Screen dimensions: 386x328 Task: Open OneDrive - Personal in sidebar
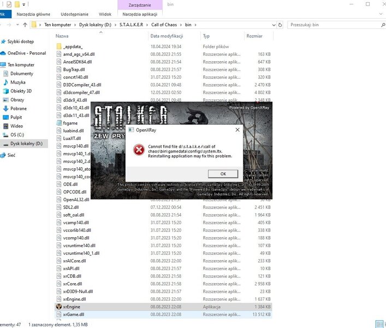[x=26, y=53]
